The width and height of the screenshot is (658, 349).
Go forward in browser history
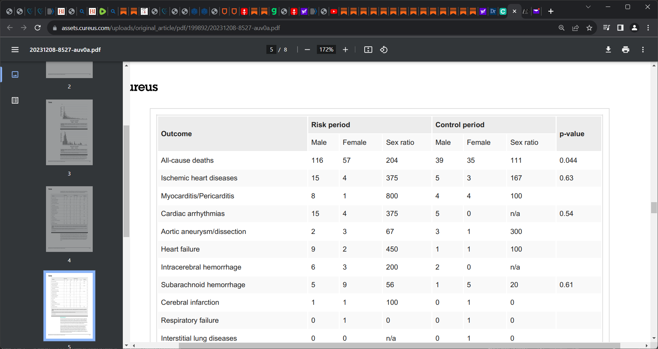click(x=24, y=28)
